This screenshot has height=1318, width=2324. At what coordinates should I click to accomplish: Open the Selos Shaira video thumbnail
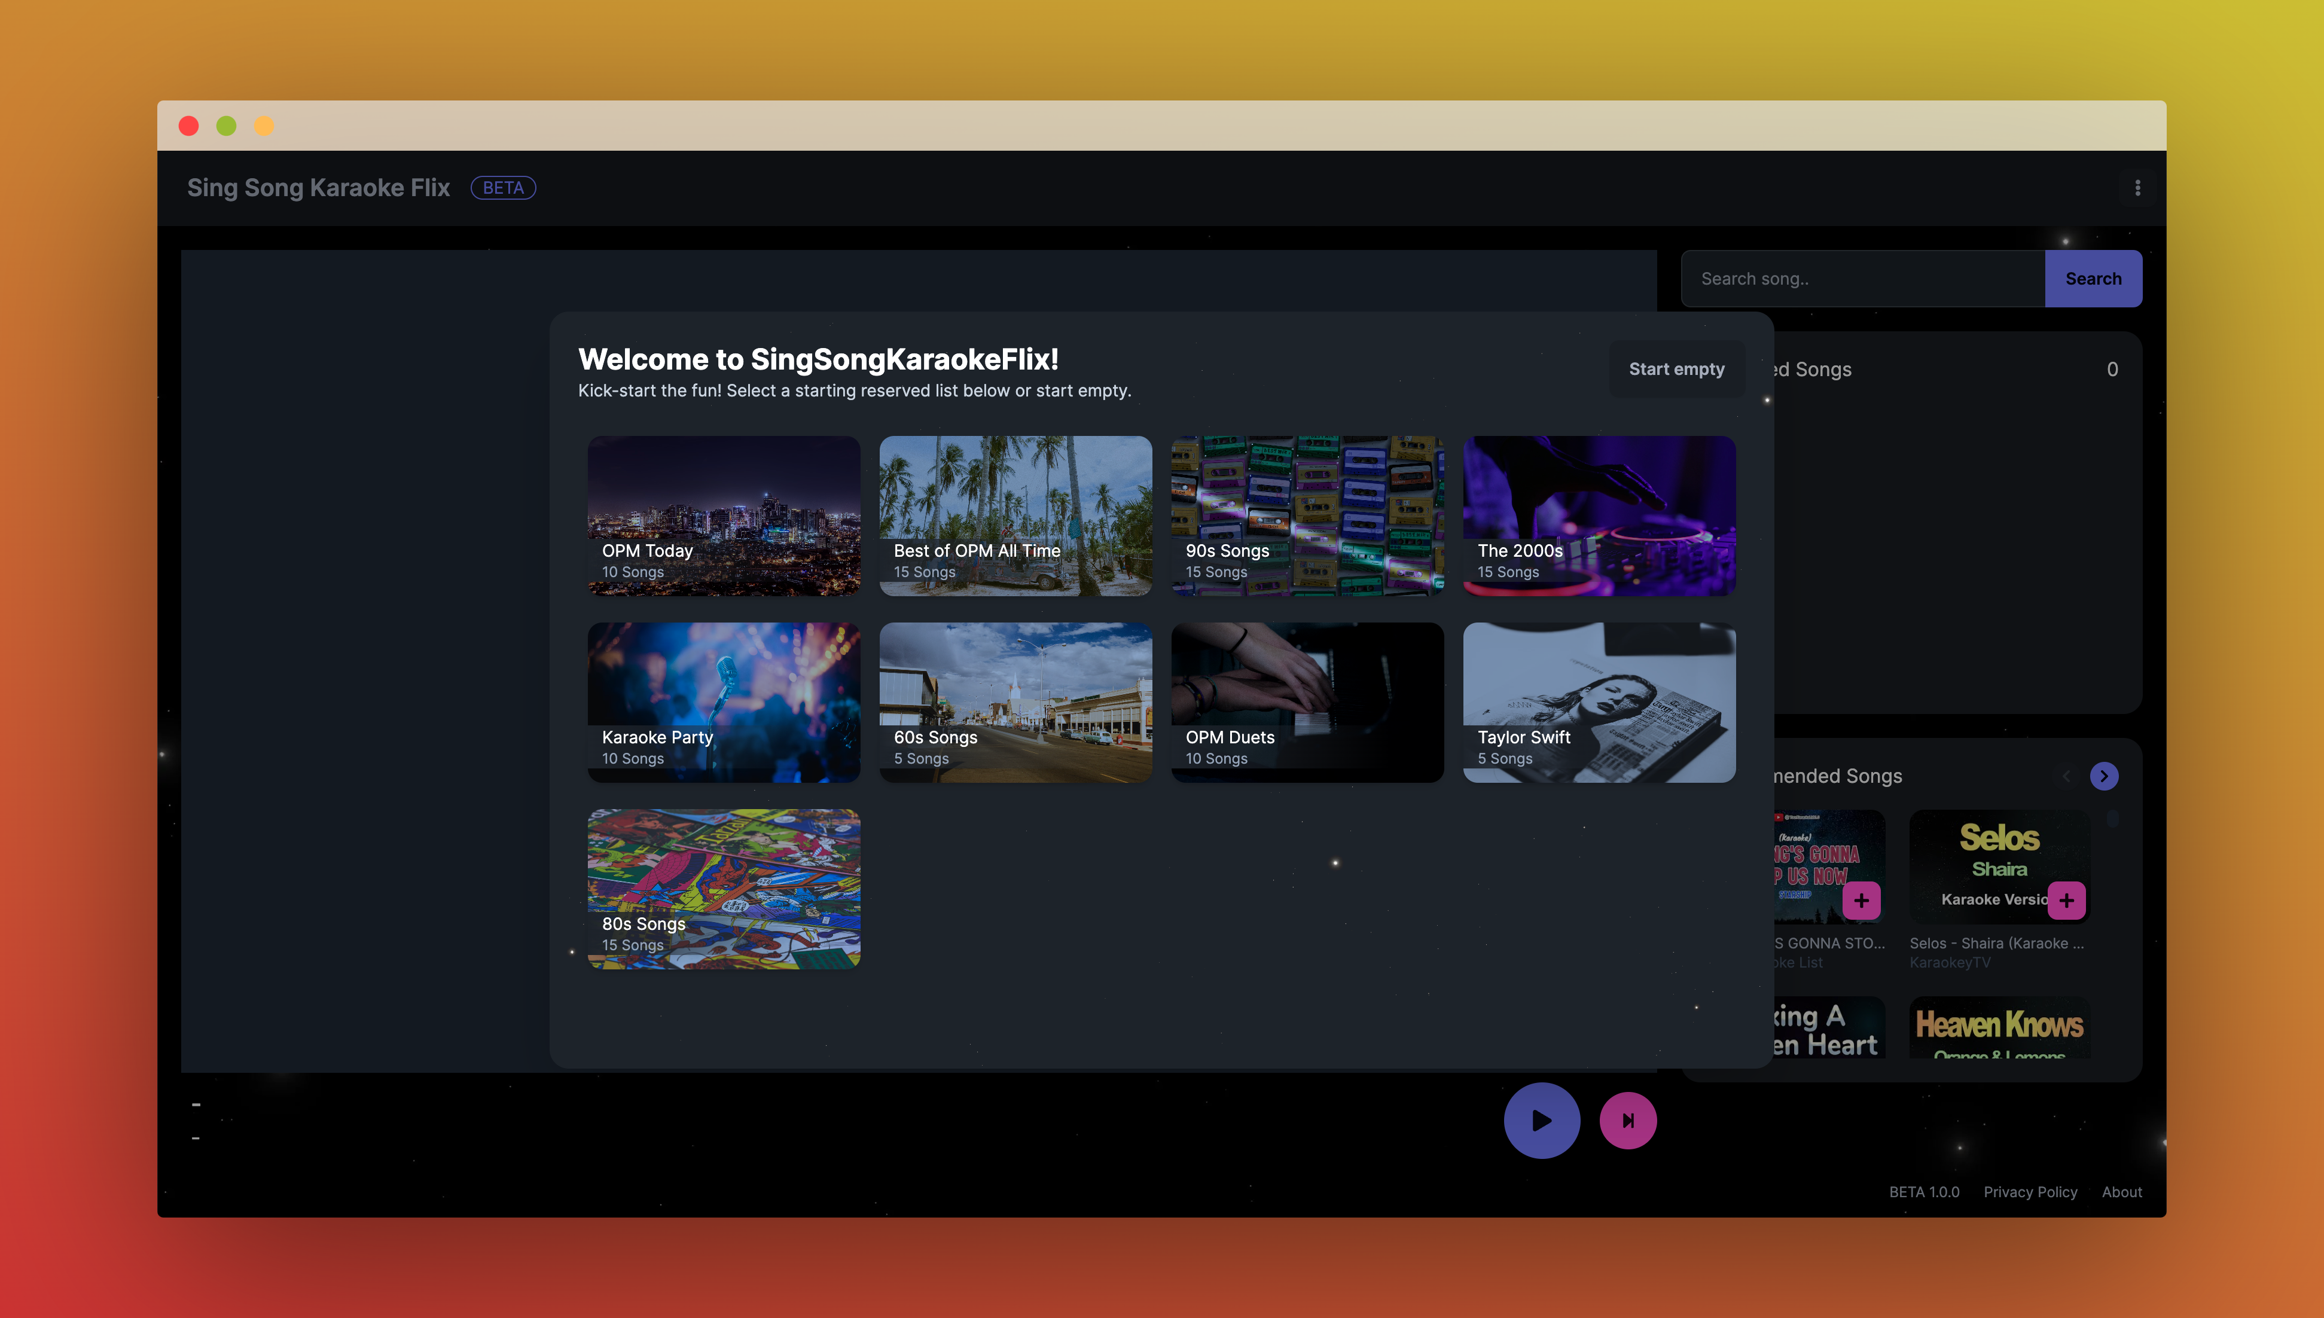coord(1999,867)
